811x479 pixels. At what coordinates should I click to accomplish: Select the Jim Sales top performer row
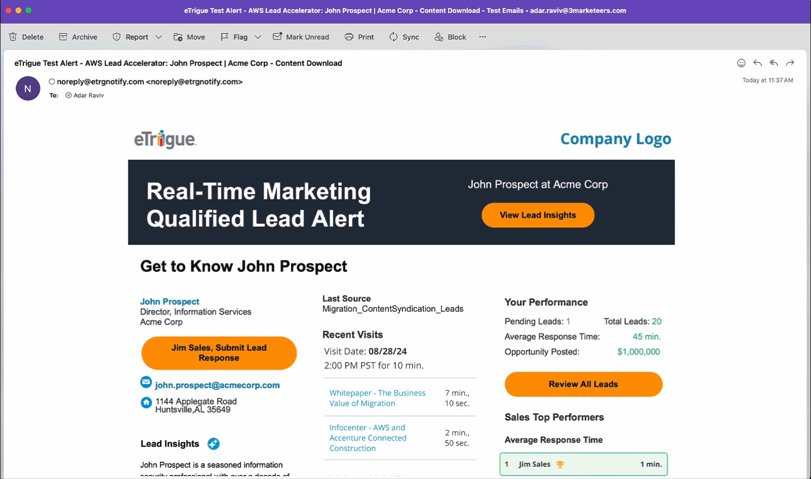pyautogui.click(x=583, y=464)
